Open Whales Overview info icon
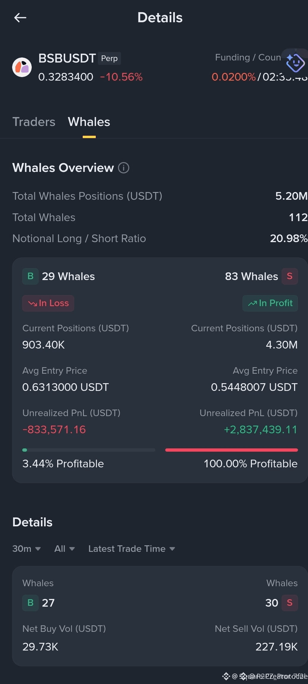The image size is (308, 684). [124, 168]
